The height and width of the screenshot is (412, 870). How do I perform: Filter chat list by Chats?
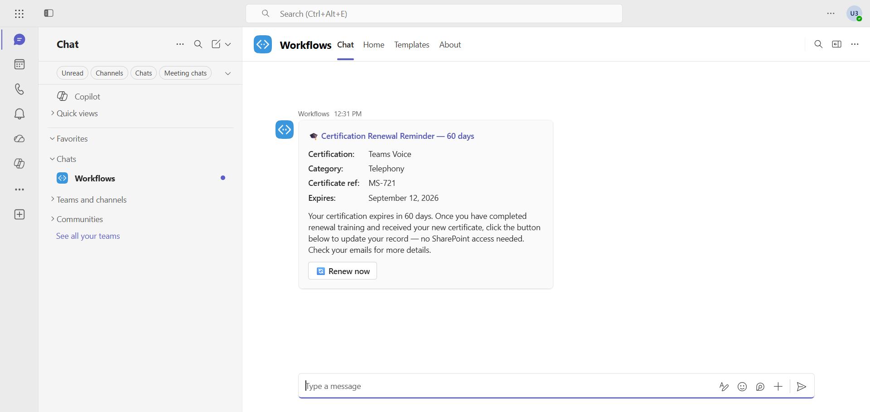pos(144,73)
